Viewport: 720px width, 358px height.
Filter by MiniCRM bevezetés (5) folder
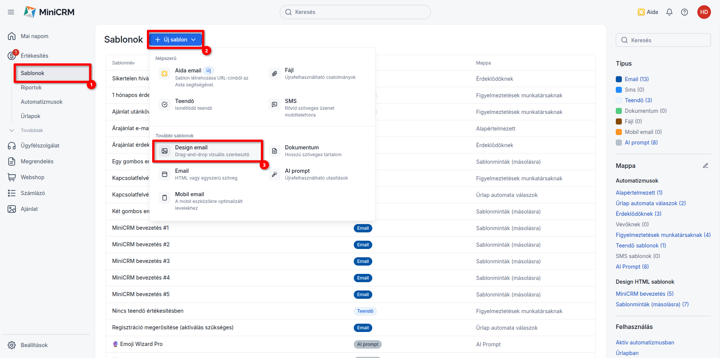pos(645,294)
